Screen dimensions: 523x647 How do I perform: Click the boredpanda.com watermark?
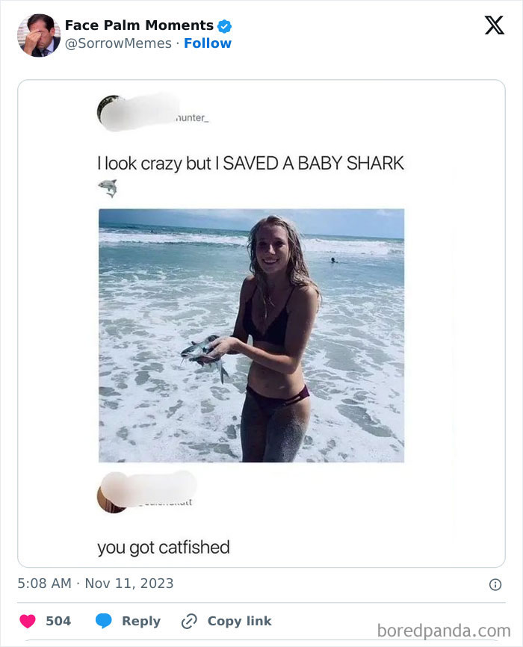point(443,631)
